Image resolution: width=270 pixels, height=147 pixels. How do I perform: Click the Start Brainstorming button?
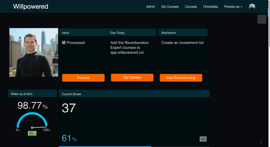pyautogui.click(x=181, y=78)
